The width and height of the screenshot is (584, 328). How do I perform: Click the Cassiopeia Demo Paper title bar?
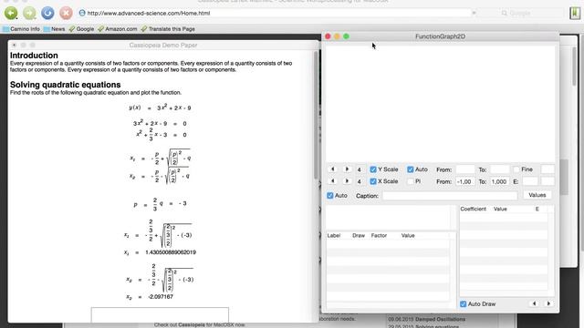[x=163, y=45]
